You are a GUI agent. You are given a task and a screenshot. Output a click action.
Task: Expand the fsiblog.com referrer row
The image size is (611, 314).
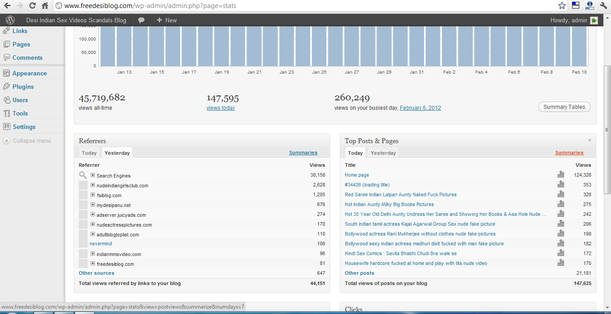click(x=93, y=195)
